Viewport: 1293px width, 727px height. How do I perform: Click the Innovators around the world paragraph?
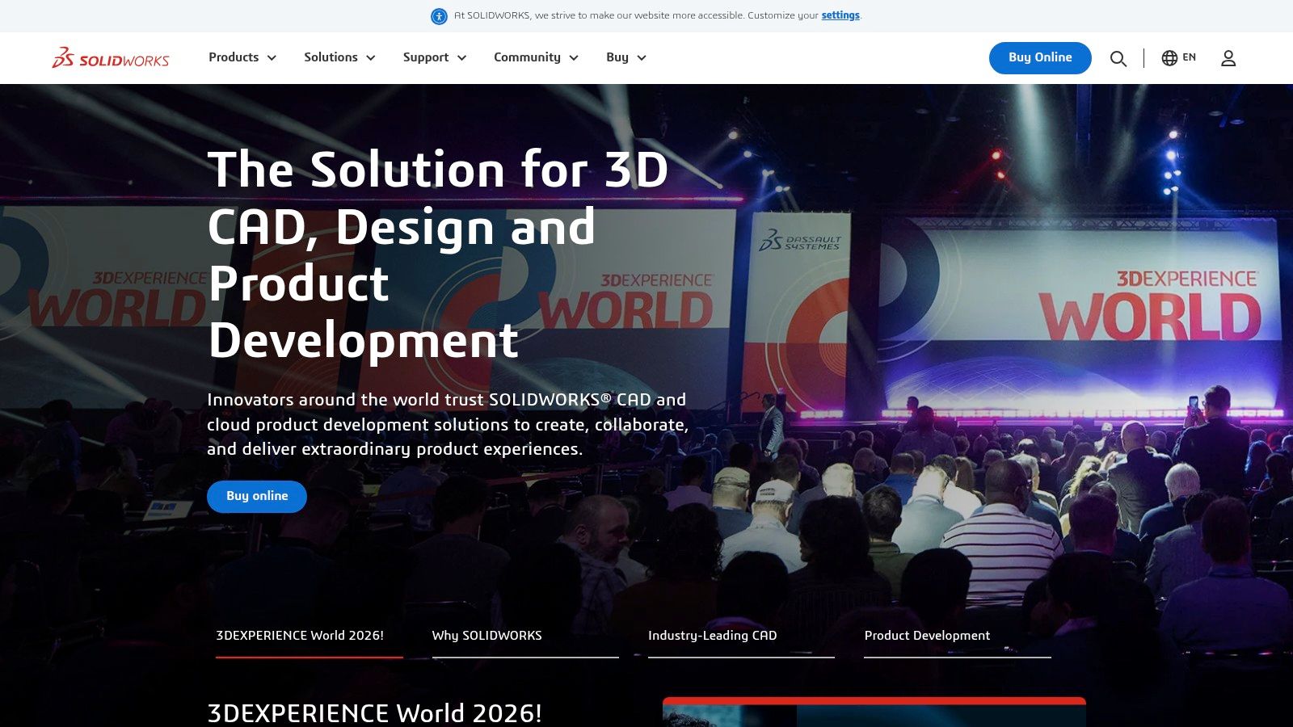tap(448, 424)
